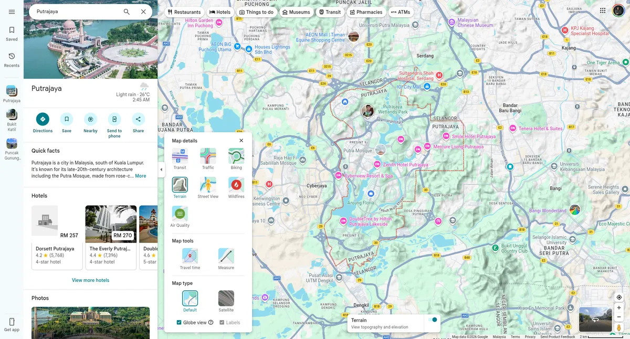The height and width of the screenshot is (339, 630).
Task: Open The Everly Putrajaya hotel card
Action: [111, 237]
